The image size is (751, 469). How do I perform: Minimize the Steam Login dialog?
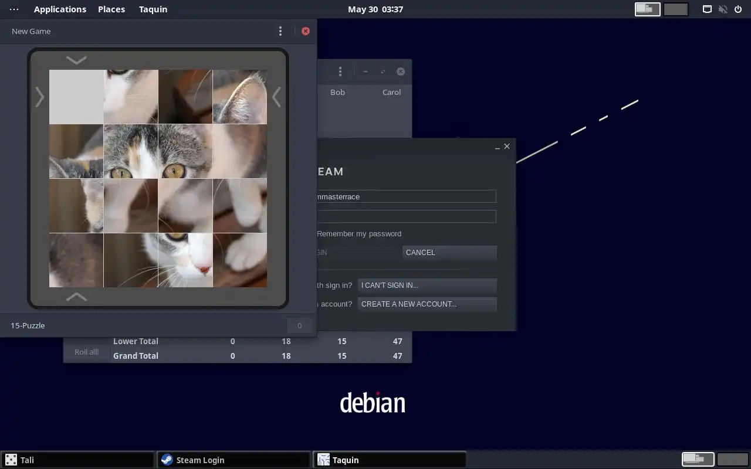[x=497, y=147]
